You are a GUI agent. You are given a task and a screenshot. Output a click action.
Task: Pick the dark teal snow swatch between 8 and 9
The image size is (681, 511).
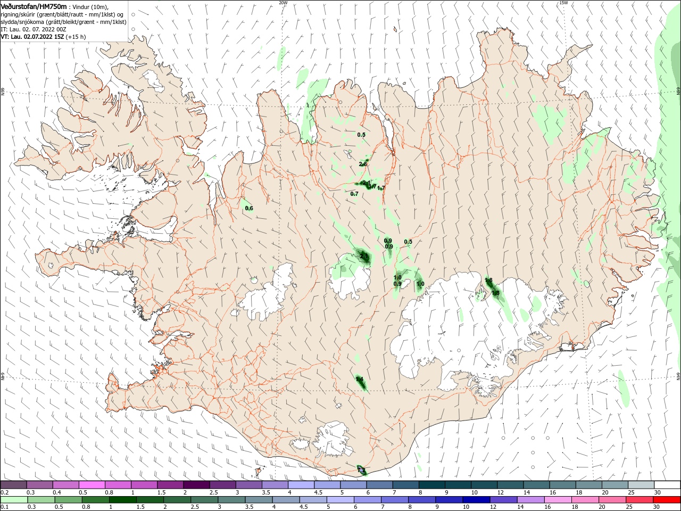tap(431, 485)
